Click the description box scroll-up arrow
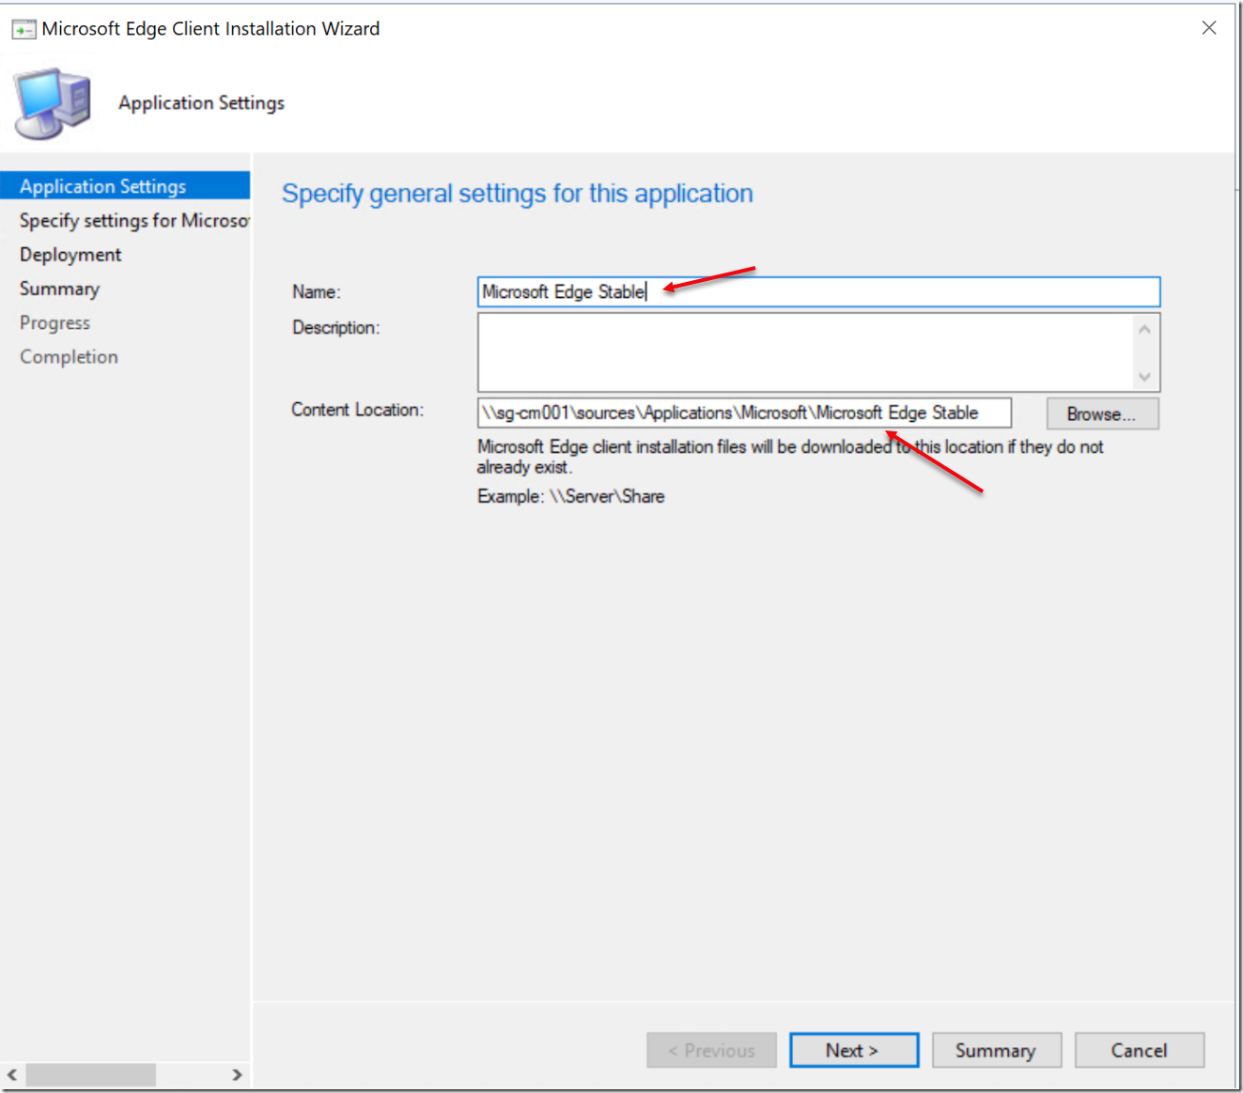Screen dimensions: 1243x1093 point(1144,328)
